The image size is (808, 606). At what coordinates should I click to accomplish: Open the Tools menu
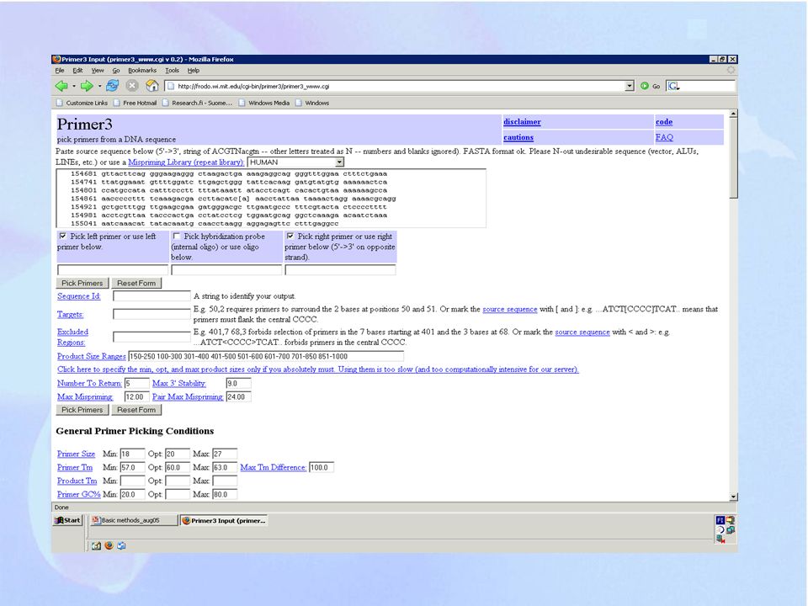172,71
